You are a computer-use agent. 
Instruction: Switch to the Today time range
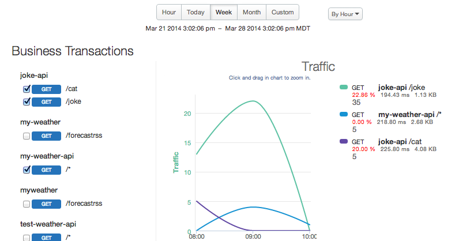[x=195, y=12]
